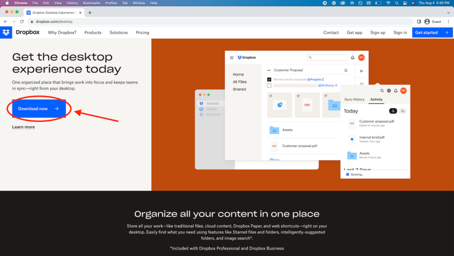Click the bell icon in the Activity panel
The image size is (454, 256).
(395, 91)
